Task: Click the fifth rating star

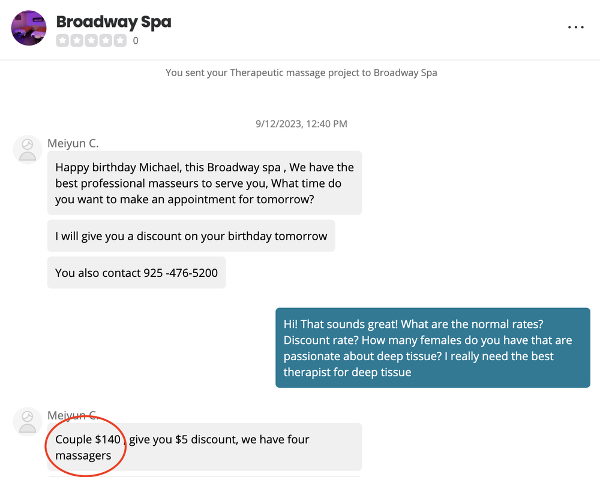Action: [120, 41]
